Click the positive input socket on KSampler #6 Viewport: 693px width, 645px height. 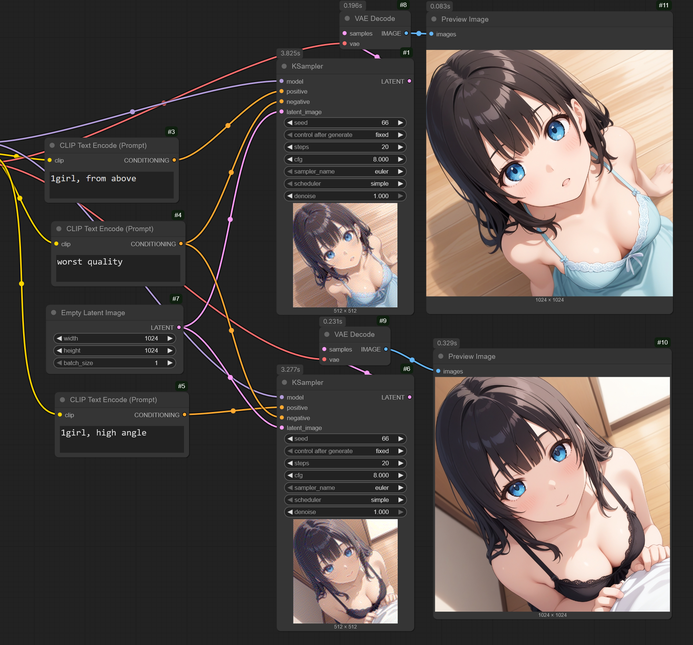coord(282,408)
